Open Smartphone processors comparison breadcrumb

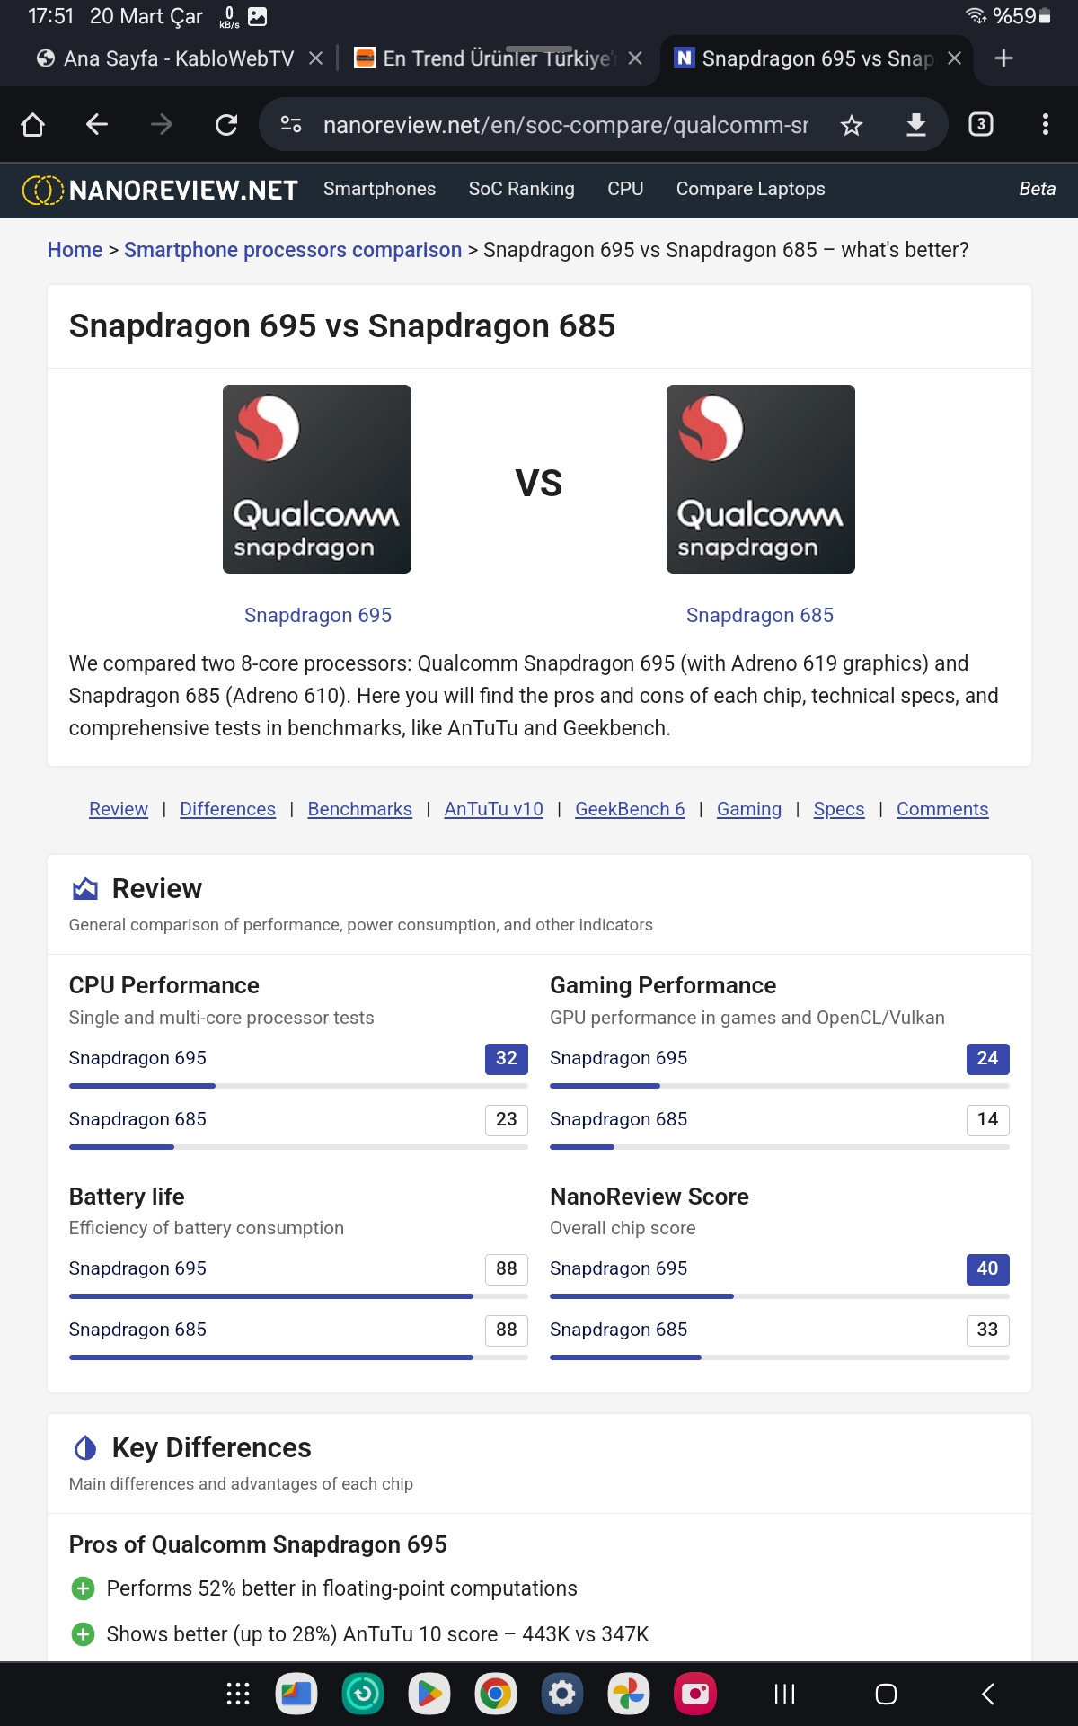(293, 250)
